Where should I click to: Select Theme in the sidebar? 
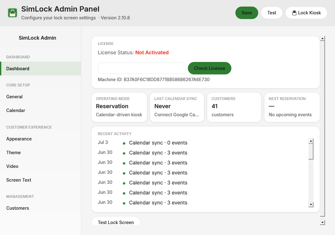click(x=41, y=152)
